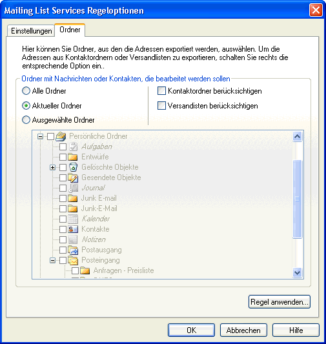Viewport: 326px width, 344px height.
Task: Switch to the Einstellungen tab
Action: (x=31, y=31)
